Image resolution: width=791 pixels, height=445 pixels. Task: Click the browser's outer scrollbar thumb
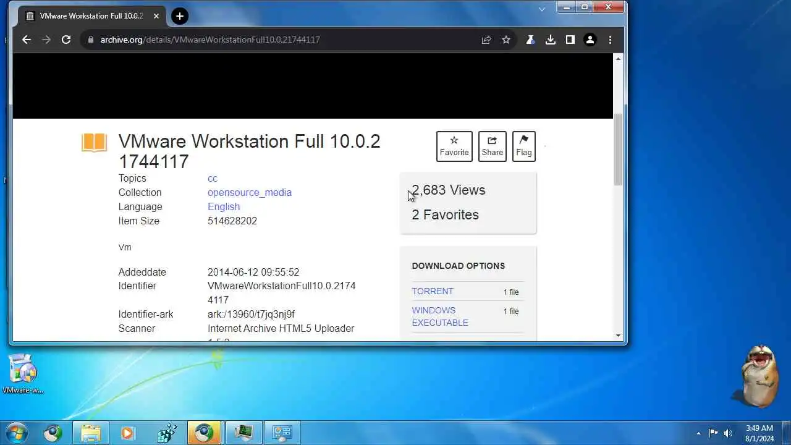click(x=618, y=149)
